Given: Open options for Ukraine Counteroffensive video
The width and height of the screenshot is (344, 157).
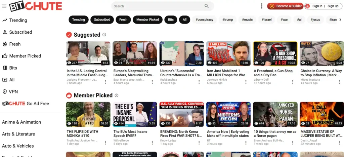Looking at the screenshot, I should pos(199,82).
